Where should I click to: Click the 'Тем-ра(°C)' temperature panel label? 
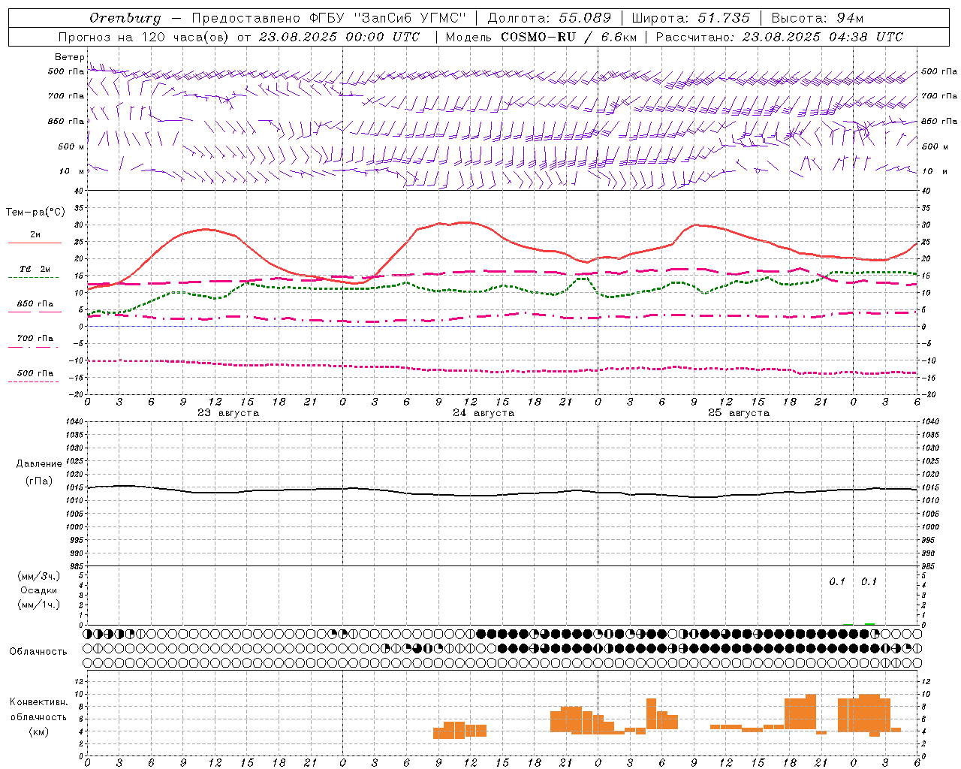(x=35, y=213)
